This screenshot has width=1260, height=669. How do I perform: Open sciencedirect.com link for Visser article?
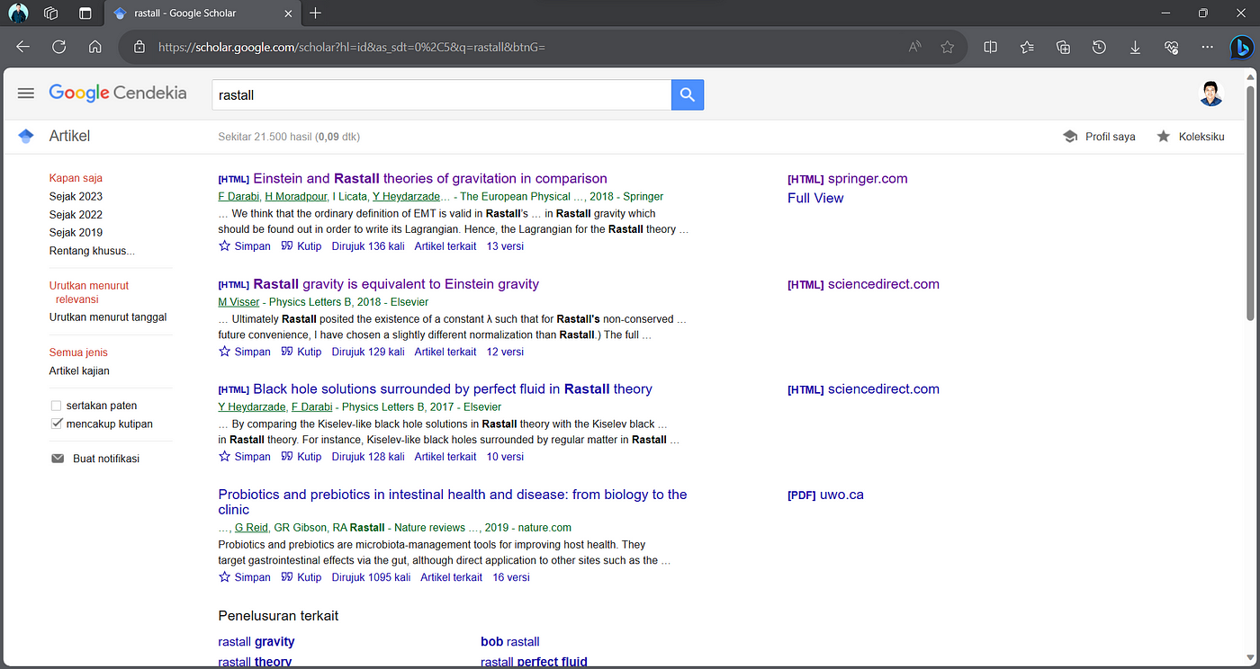[863, 284]
